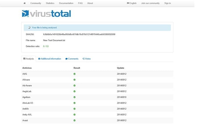This screenshot has height=124, width=221.
Task: Click Join our community link
Action: coord(150,3)
